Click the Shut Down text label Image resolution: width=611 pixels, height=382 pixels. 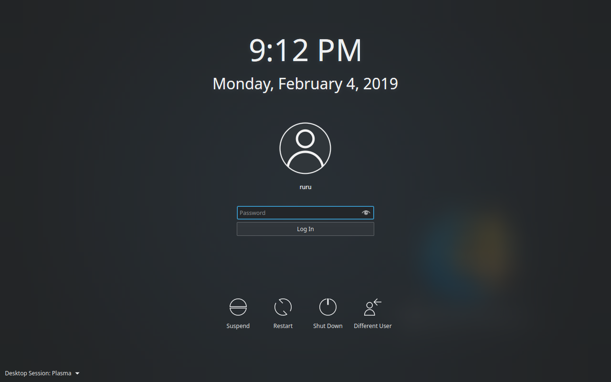(328, 326)
